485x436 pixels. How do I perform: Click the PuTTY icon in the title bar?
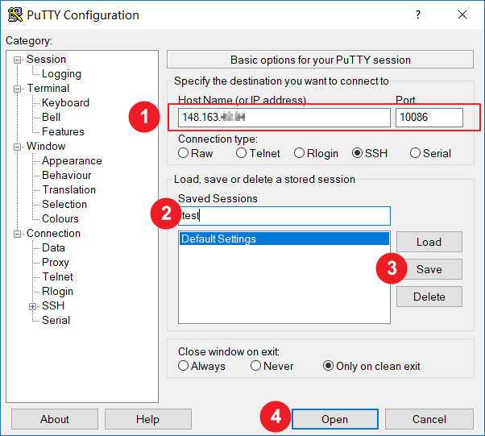tap(15, 15)
